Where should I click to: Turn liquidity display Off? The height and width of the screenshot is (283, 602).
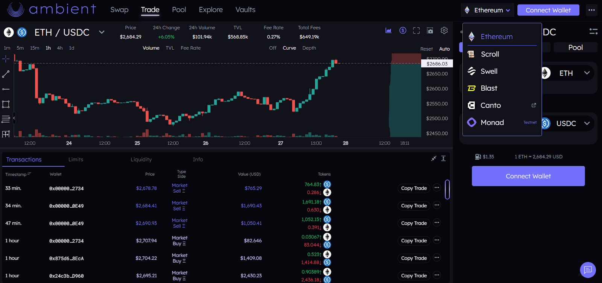click(x=273, y=48)
